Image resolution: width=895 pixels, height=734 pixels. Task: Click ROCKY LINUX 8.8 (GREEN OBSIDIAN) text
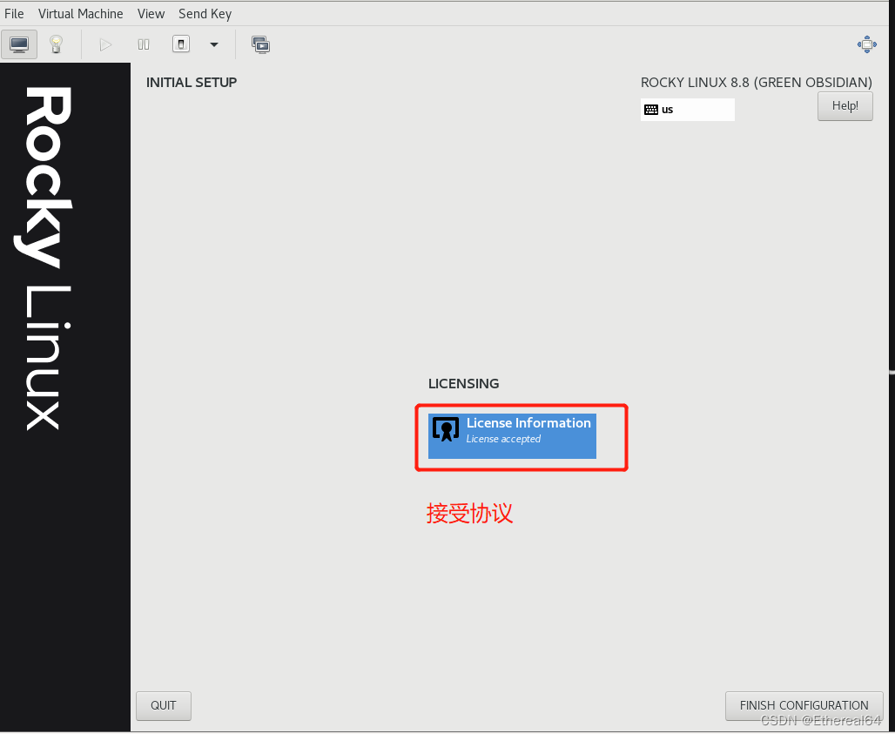[757, 82]
